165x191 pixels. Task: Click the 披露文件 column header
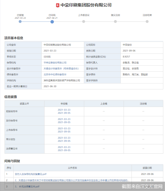pyautogui.click(x=24, y=104)
